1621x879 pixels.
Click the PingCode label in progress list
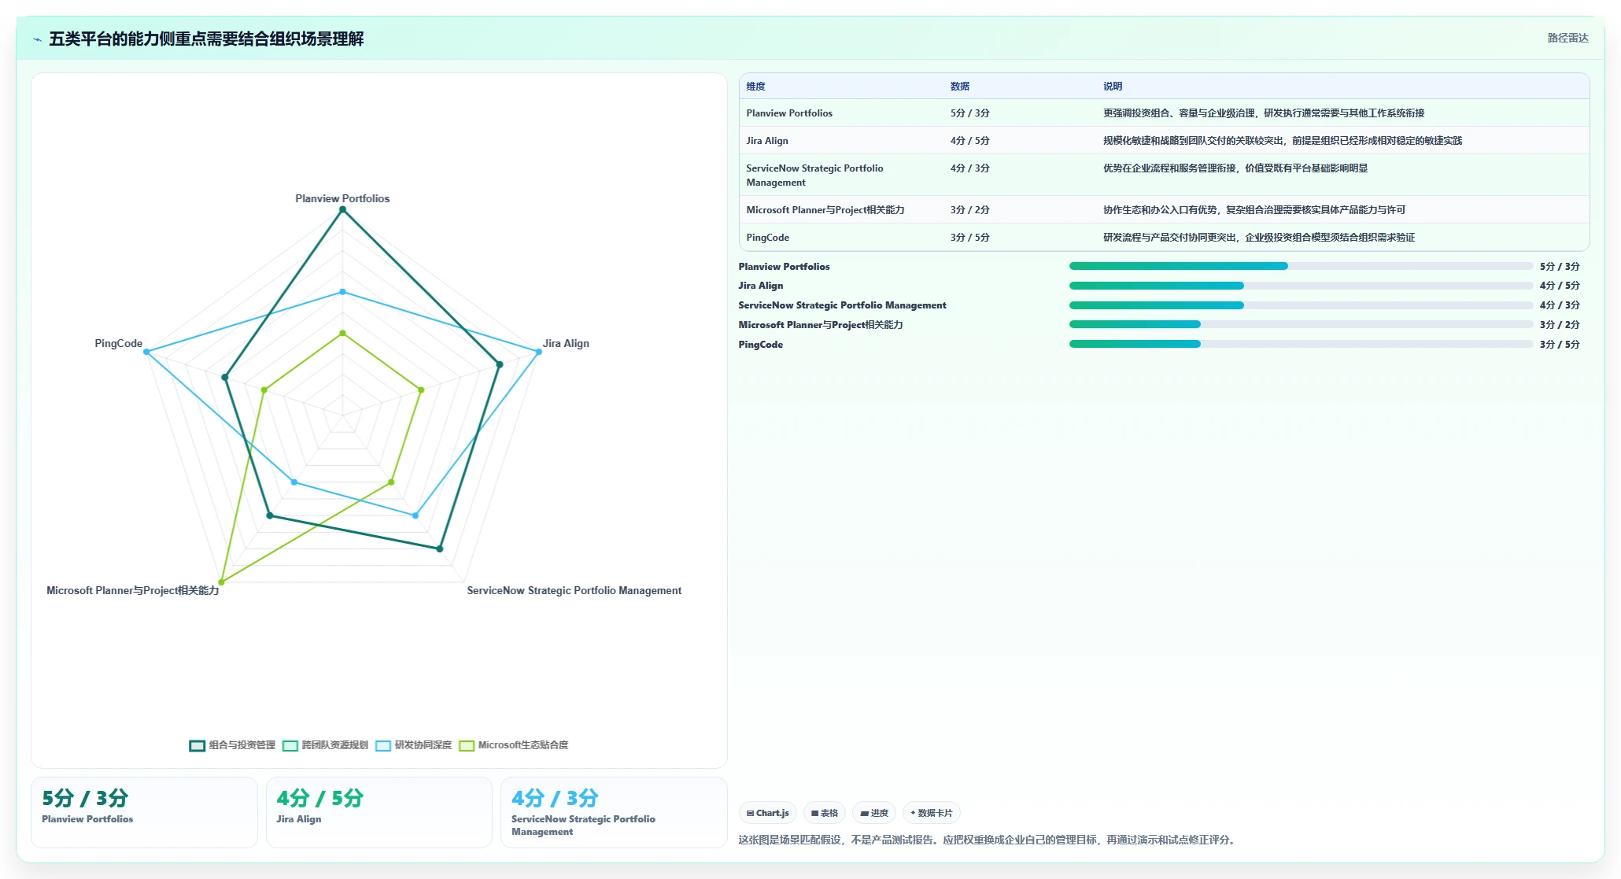(760, 345)
